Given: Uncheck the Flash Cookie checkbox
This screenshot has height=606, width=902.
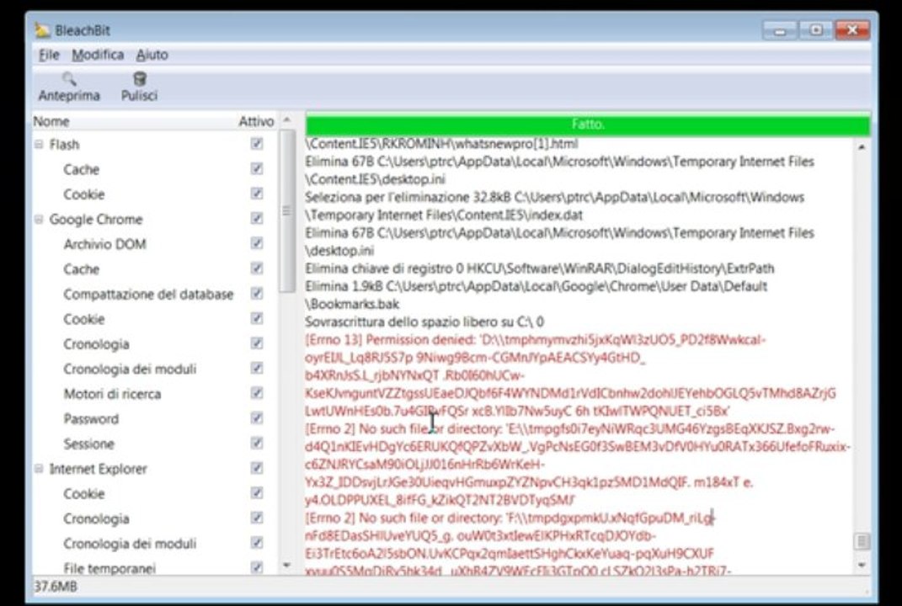Looking at the screenshot, I should pos(257,194).
